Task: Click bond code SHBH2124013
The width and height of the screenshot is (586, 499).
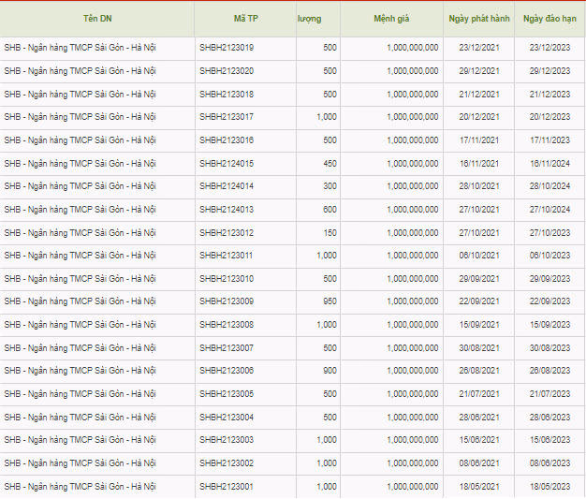Action: point(227,210)
